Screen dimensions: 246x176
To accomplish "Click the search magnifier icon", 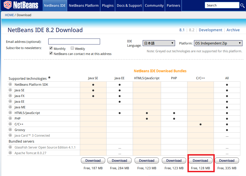I will tap(242, 5).
